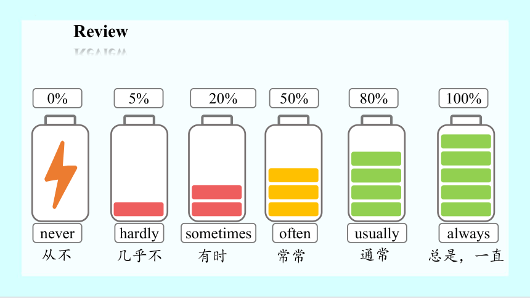Viewport: 530px width, 298px height.
Task: Click the sometimes label
Action: click(x=218, y=233)
